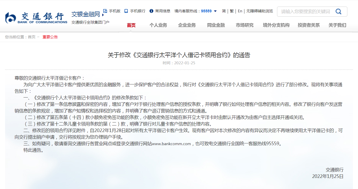Viewport: 358px width, 189px height.
Task: Switch language to English En
Action: point(240,11)
